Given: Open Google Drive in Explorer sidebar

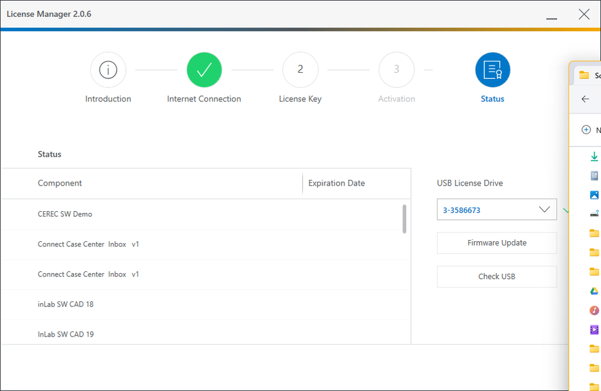Looking at the screenshot, I should point(594,291).
